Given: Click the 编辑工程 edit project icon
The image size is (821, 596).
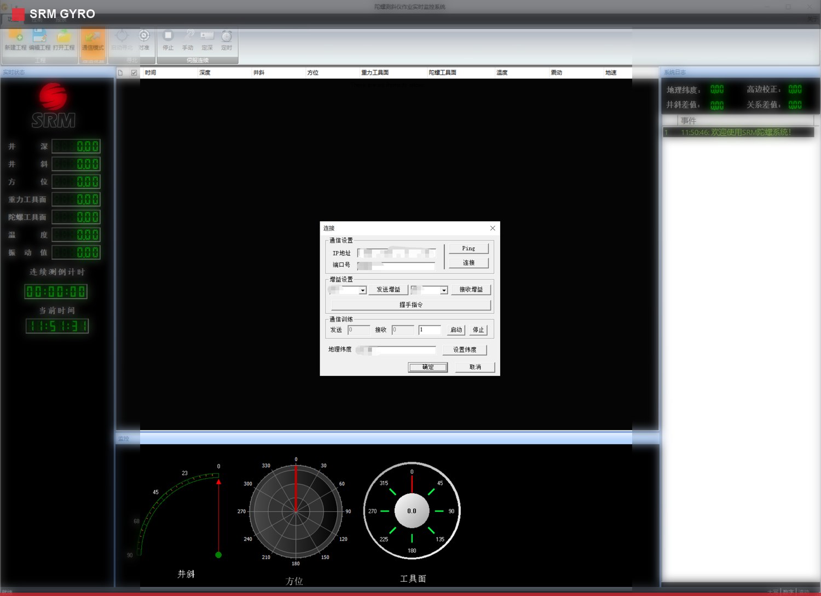Looking at the screenshot, I should pyautogui.click(x=39, y=39).
